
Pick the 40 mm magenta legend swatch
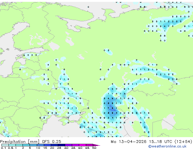82,145
